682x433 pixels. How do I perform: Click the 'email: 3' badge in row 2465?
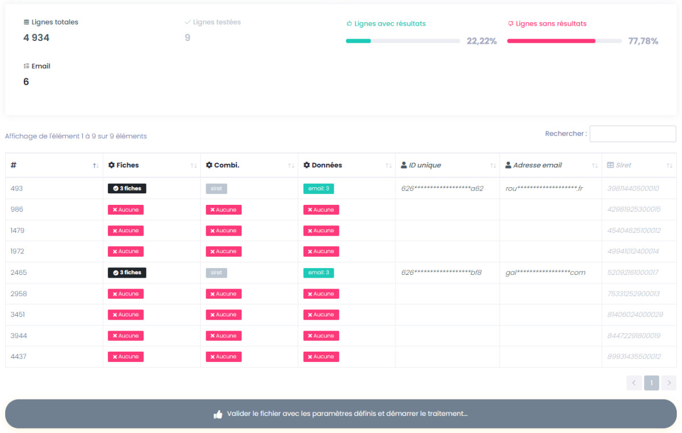tap(318, 273)
